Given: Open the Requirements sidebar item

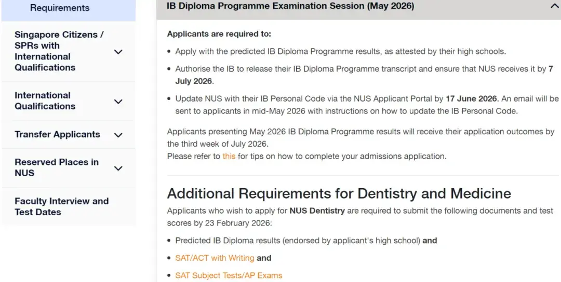Looking at the screenshot, I should point(60,8).
